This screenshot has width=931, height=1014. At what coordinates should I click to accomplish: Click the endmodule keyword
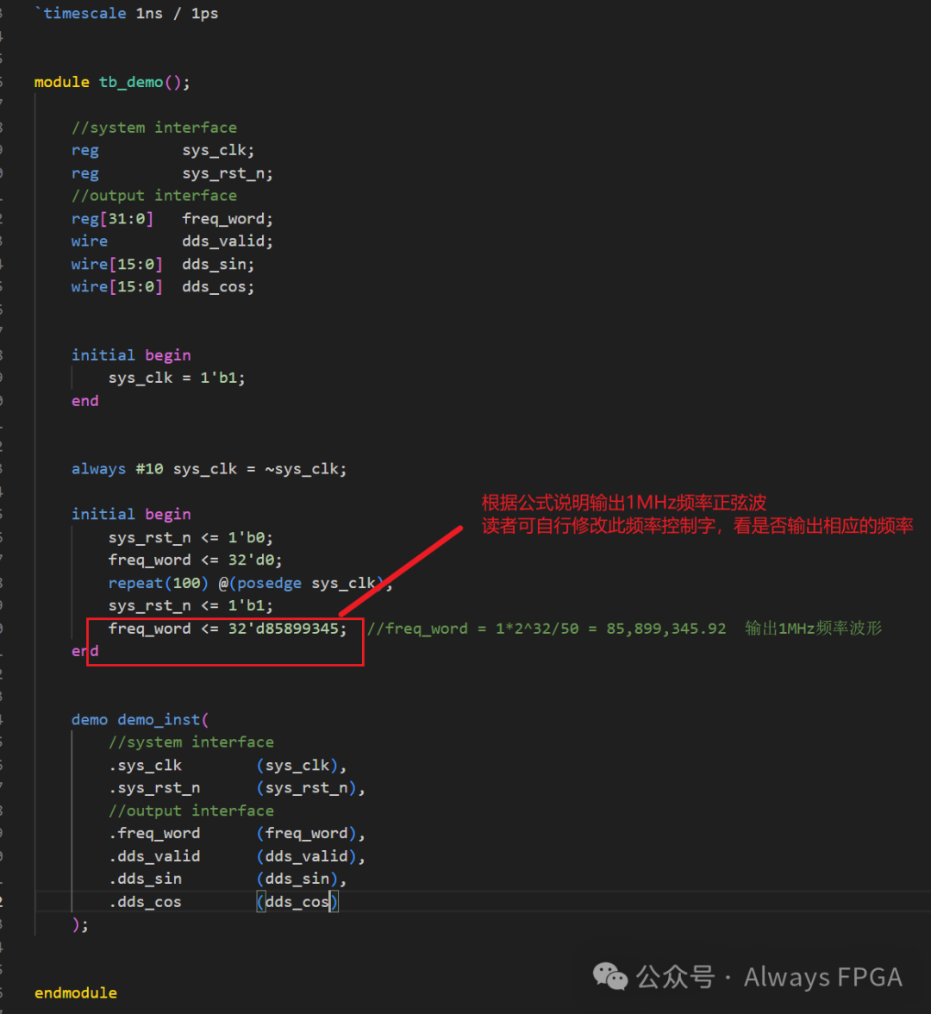(76, 992)
